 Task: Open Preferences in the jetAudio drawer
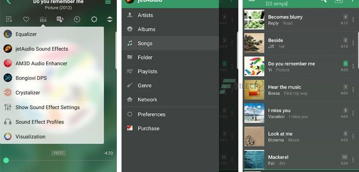170,114
